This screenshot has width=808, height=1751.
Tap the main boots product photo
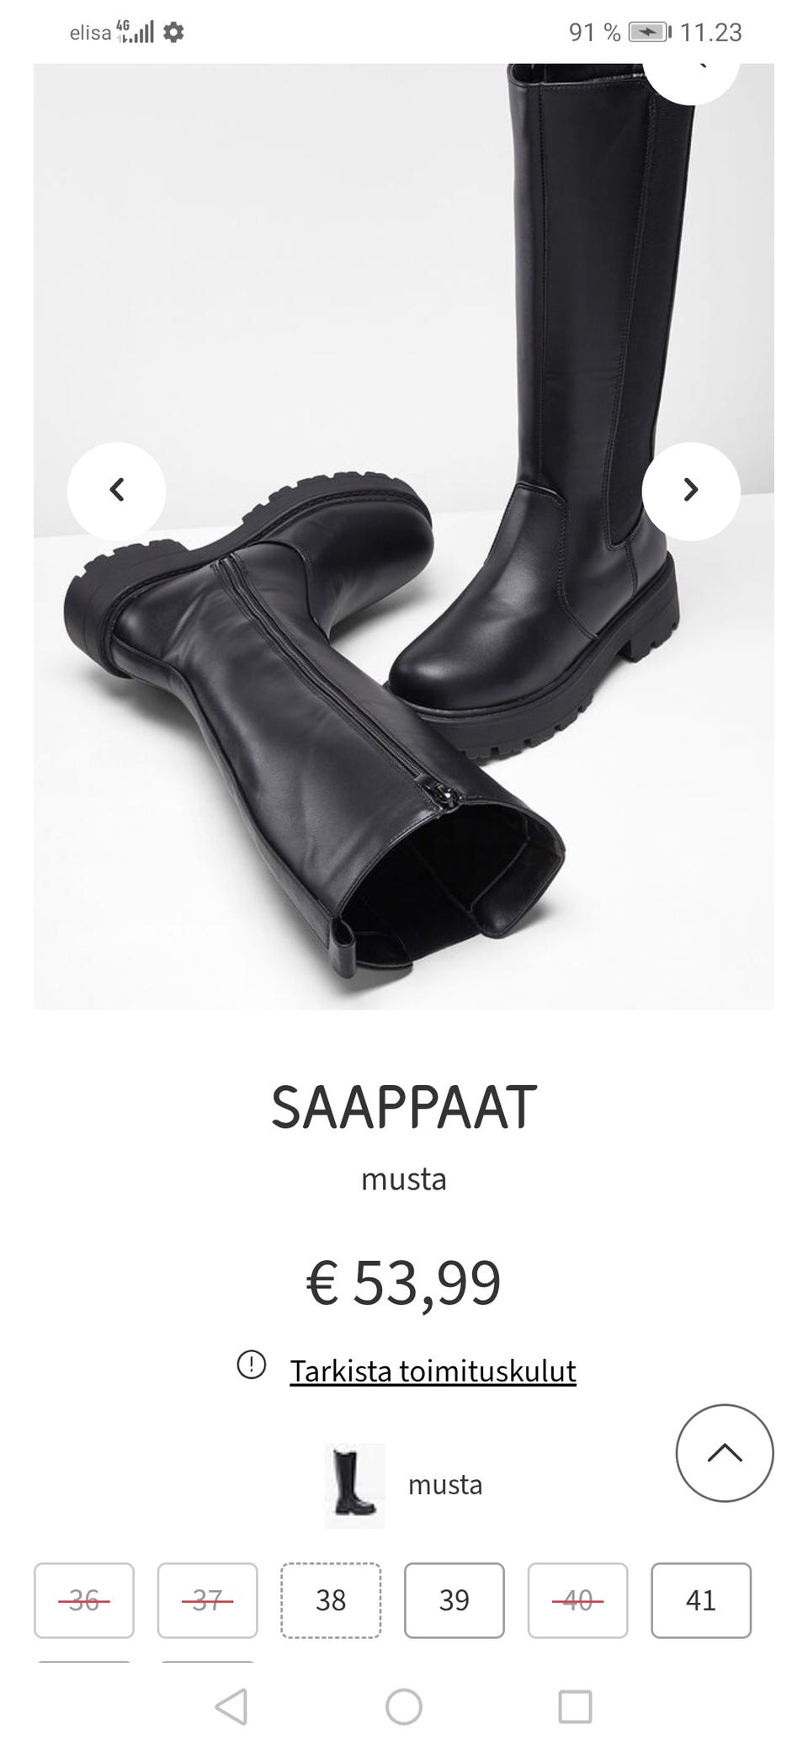pyautogui.click(x=404, y=536)
